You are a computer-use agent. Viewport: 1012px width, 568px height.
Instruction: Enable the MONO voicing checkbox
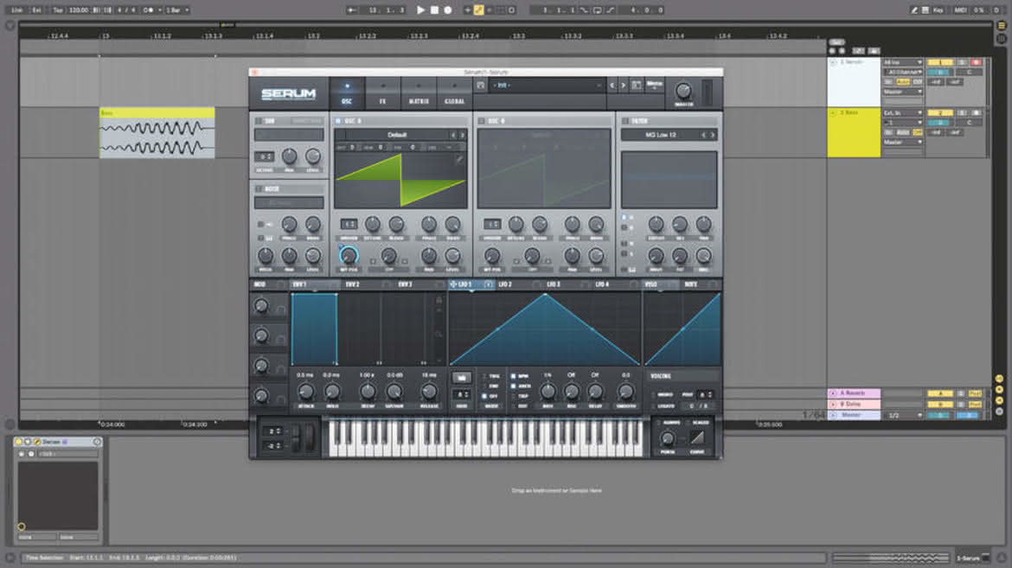655,394
